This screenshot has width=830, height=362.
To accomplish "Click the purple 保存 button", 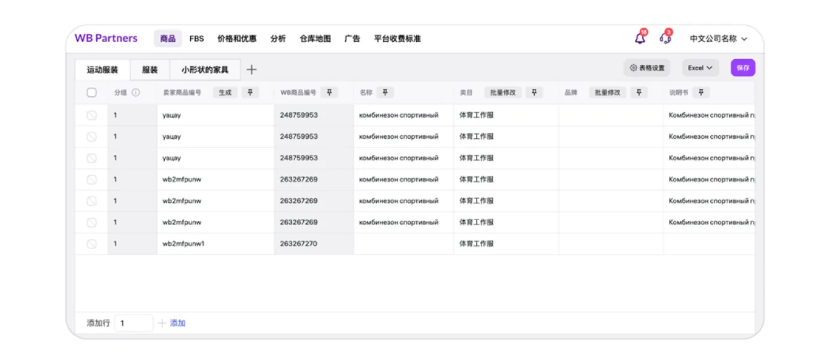I will (x=743, y=68).
